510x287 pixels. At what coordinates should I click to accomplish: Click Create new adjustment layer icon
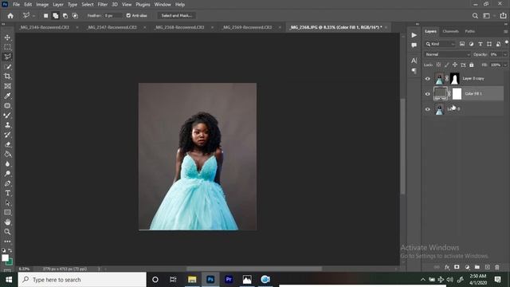click(x=467, y=267)
